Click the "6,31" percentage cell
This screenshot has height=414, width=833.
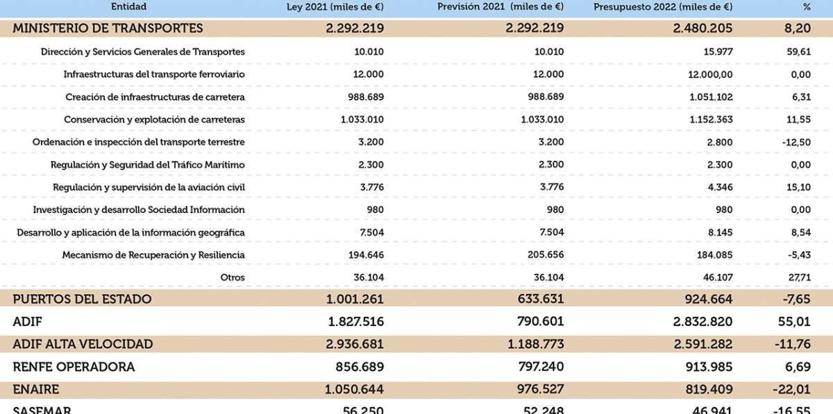pyautogui.click(x=801, y=97)
